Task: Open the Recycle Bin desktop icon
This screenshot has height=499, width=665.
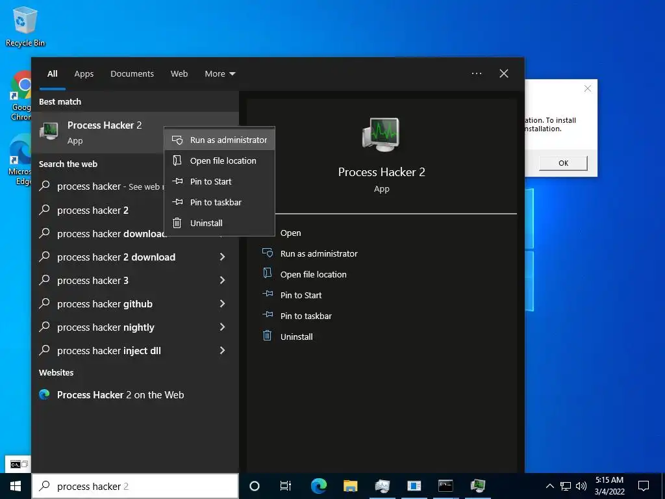Action: point(25,27)
